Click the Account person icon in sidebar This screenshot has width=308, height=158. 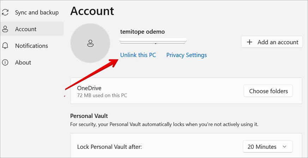(5, 29)
